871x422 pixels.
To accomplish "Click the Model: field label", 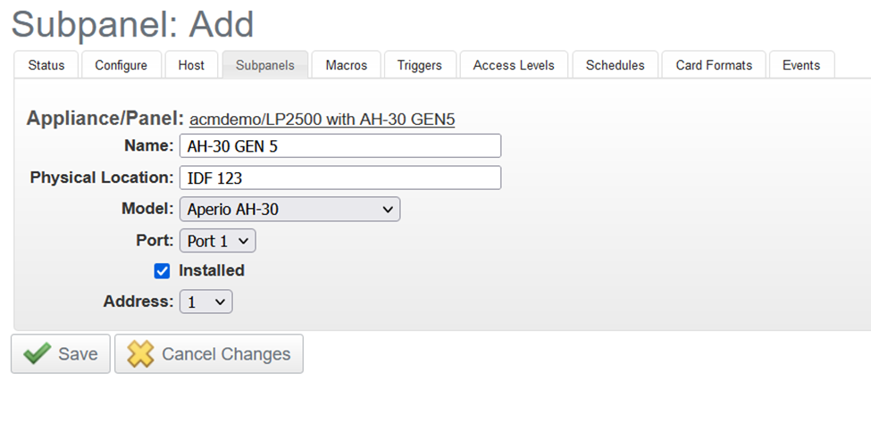I will tap(147, 209).
